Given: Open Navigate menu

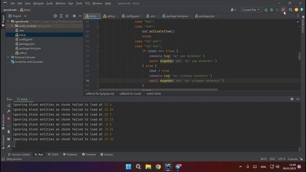Looking at the screenshot, I should pos(38,3).
